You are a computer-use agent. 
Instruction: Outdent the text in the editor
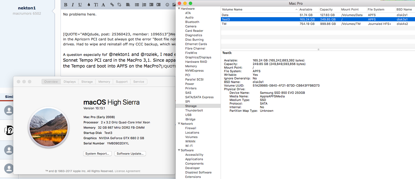tap(151, 5)
